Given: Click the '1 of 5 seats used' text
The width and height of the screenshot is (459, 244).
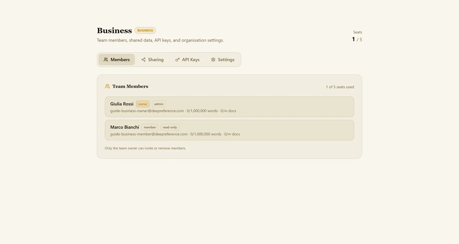Looking at the screenshot, I should point(340,87).
